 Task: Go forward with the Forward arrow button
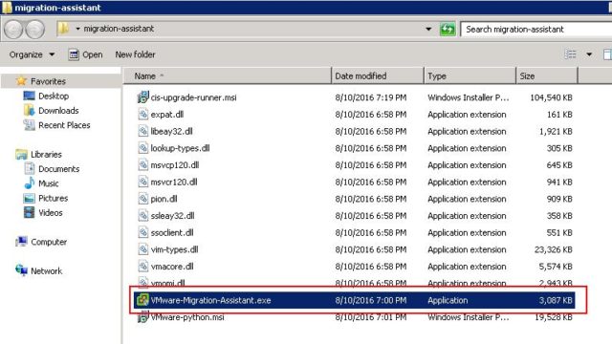[34, 30]
